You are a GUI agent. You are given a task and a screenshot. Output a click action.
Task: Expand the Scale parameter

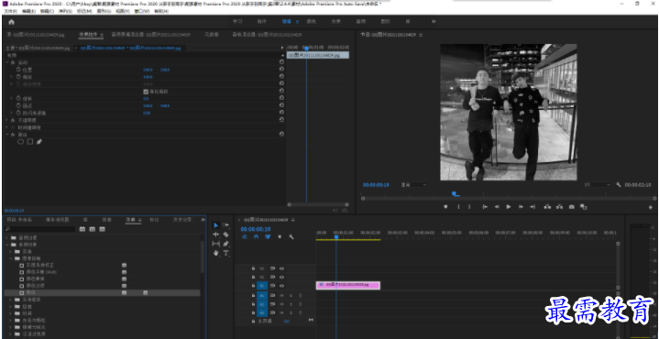(x=11, y=77)
